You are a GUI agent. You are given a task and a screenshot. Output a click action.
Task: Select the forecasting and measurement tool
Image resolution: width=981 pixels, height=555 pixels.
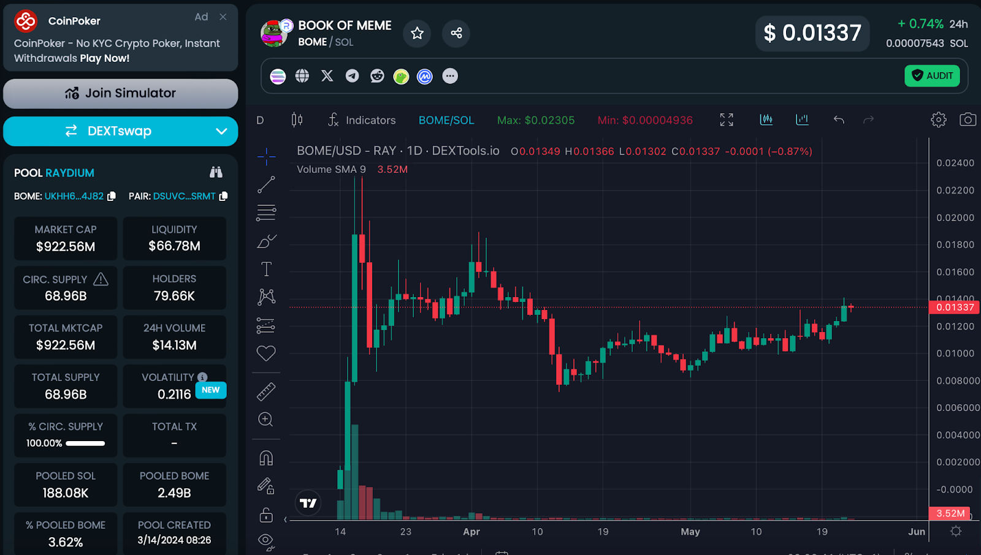266,325
